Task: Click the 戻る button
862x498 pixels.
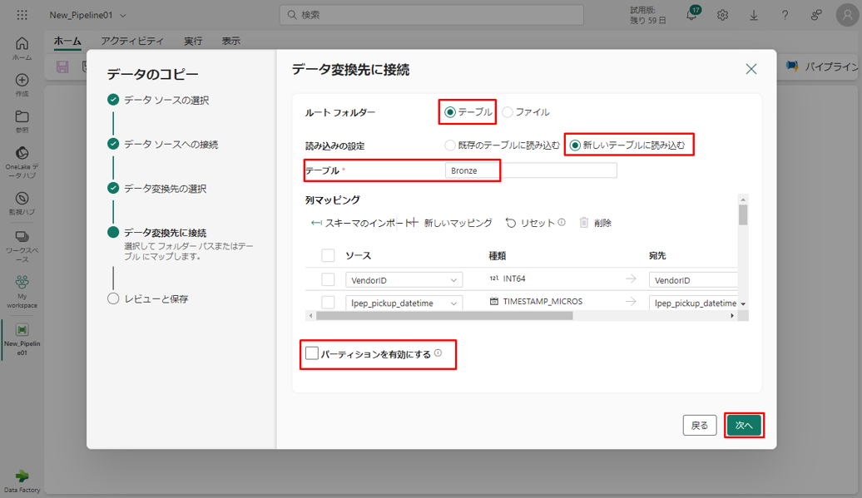Action: (700, 425)
